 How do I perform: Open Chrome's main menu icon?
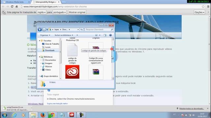pyautogui.click(x=208, y=7)
